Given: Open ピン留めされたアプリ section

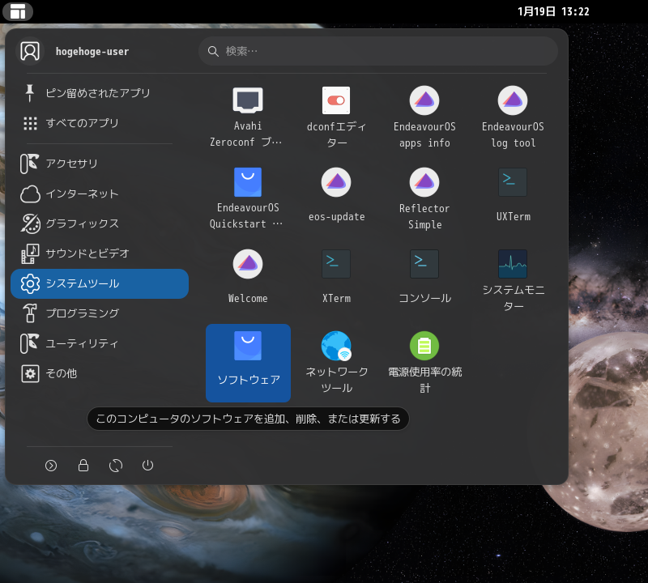Looking at the screenshot, I should pyautogui.click(x=97, y=93).
